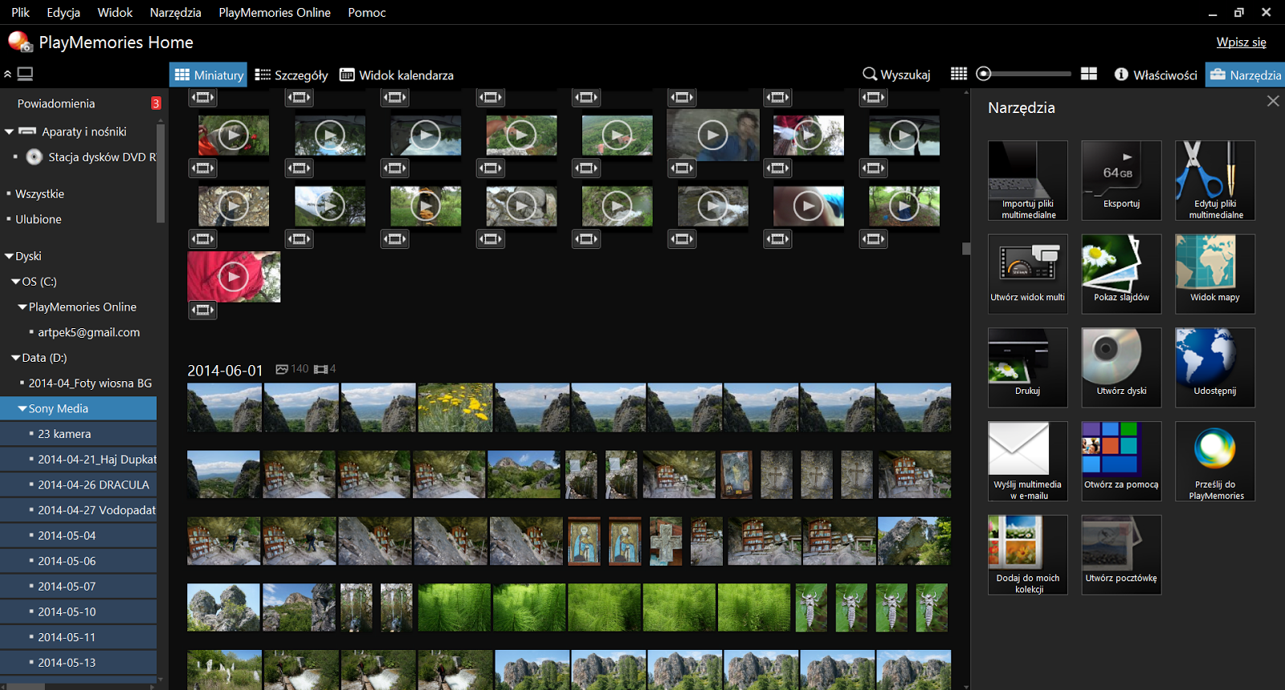Open the Eksportuj tool
The width and height of the screenshot is (1285, 690).
pyautogui.click(x=1121, y=181)
